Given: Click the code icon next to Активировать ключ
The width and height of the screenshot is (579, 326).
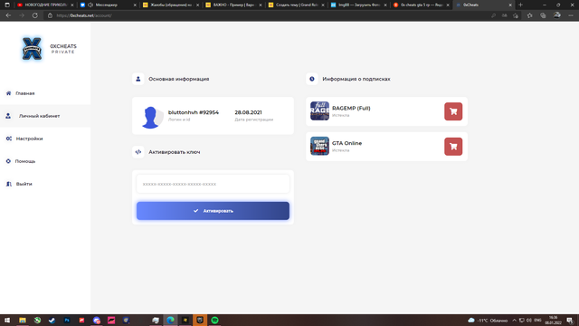Looking at the screenshot, I should pyautogui.click(x=138, y=152).
